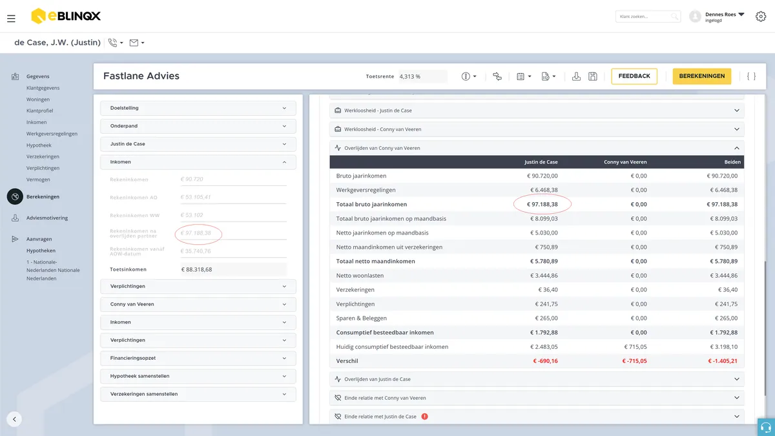Expand the Financieringsopzet section
This screenshot has height=436, width=775.
tap(198, 358)
